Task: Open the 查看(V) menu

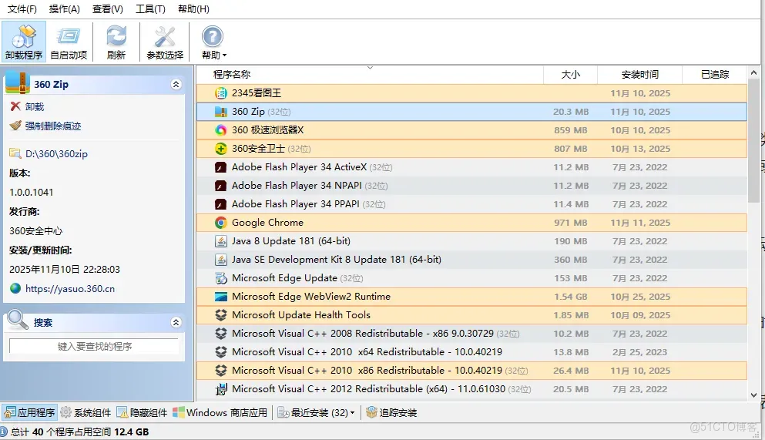Action: (x=107, y=8)
